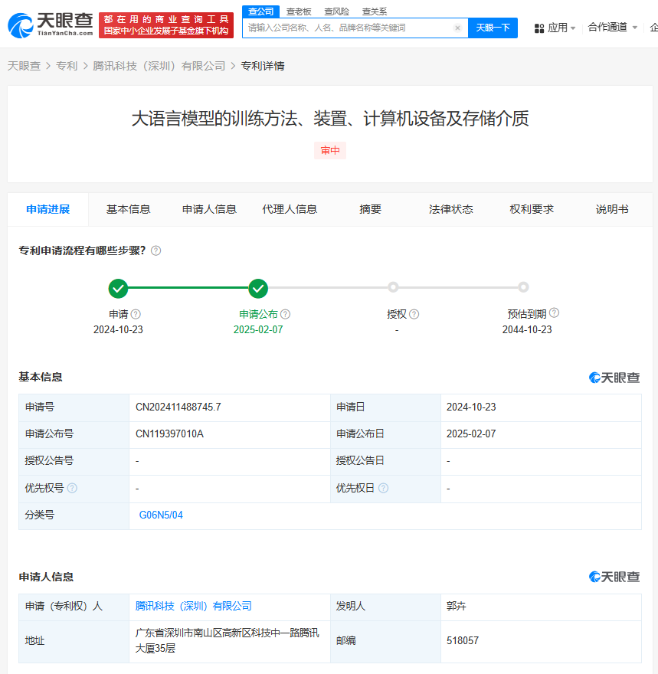This screenshot has width=658, height=674.
Task: Select the 查风险 search tab
Action: tap(336, 11)
